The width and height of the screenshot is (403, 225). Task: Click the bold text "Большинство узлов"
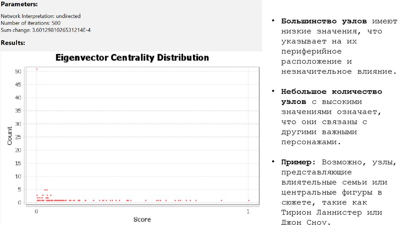324,21
